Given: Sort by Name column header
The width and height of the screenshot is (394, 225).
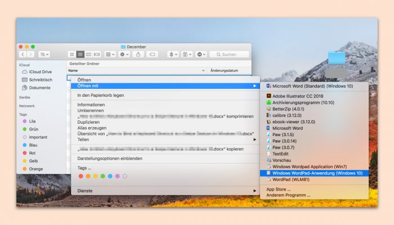Looking at the screenshot, I should [x=137, y=70].
